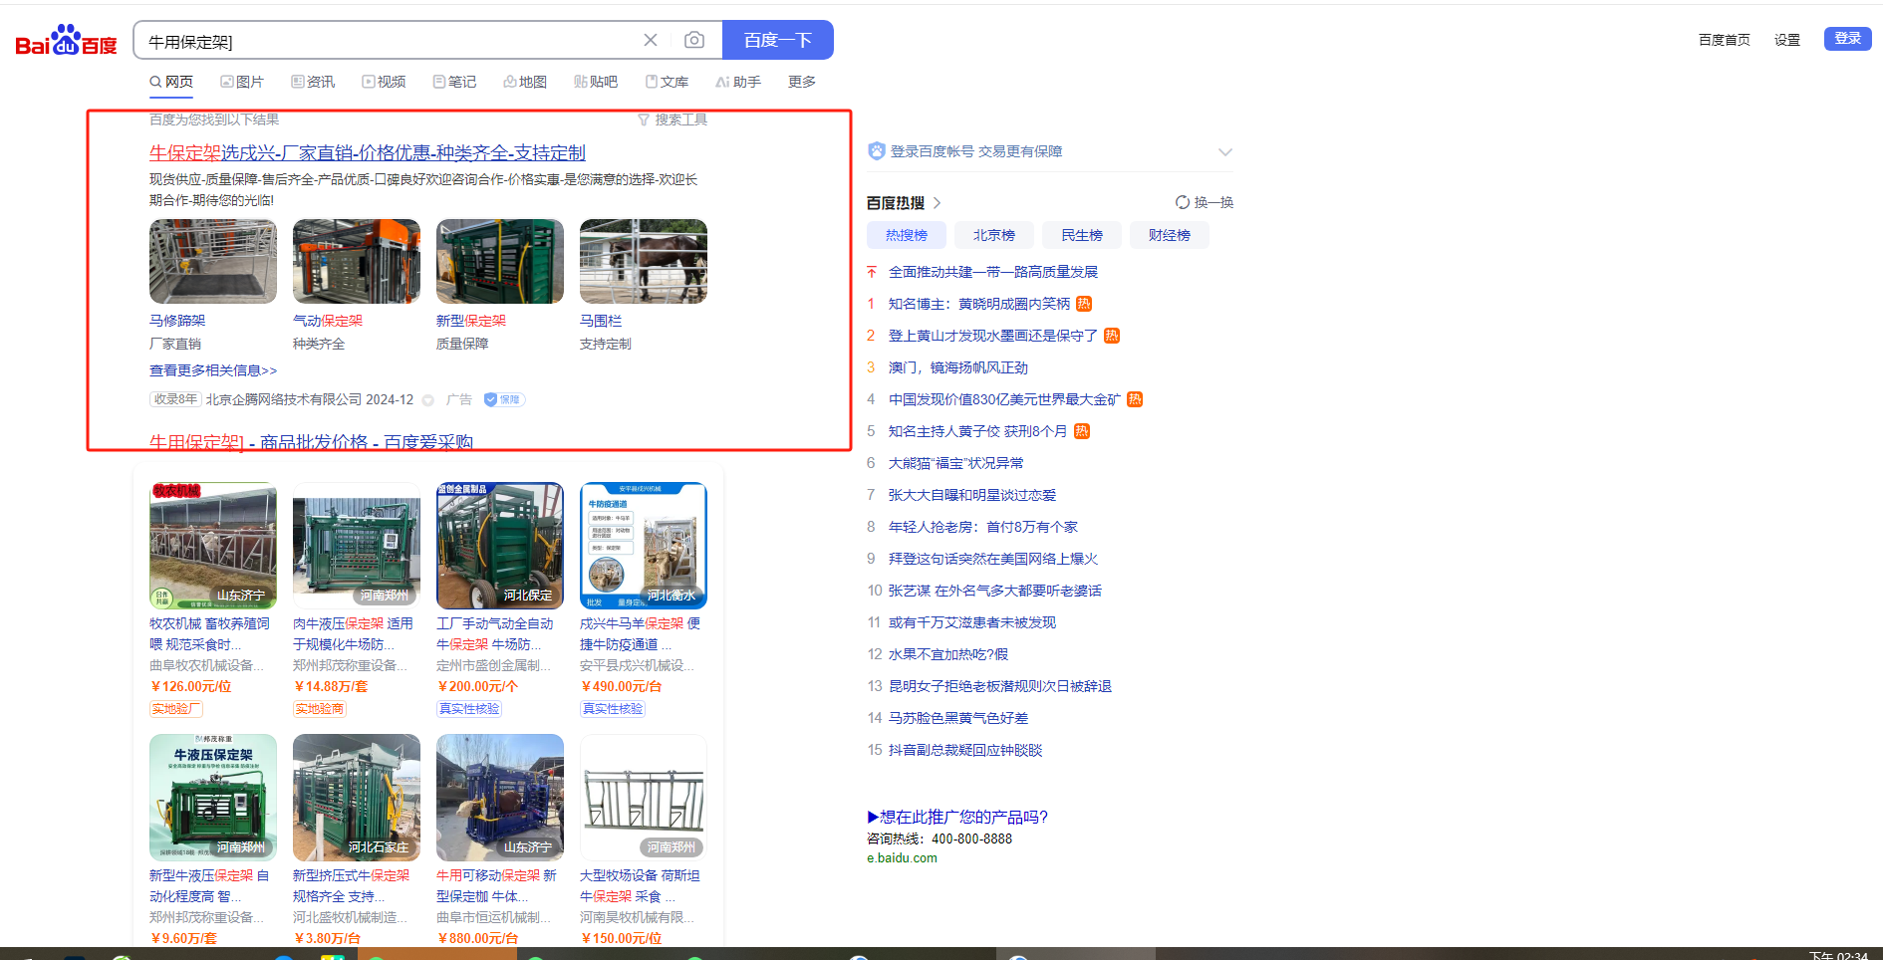Click the 搜索工具 filter icon
The image size is (1883, 960).
coord(644,120)
